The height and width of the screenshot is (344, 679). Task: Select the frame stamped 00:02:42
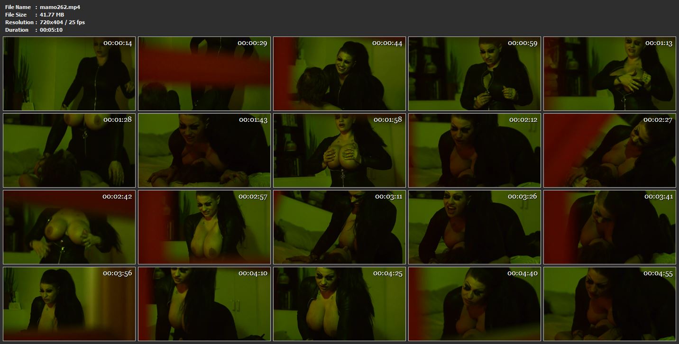tap(69, 227)
